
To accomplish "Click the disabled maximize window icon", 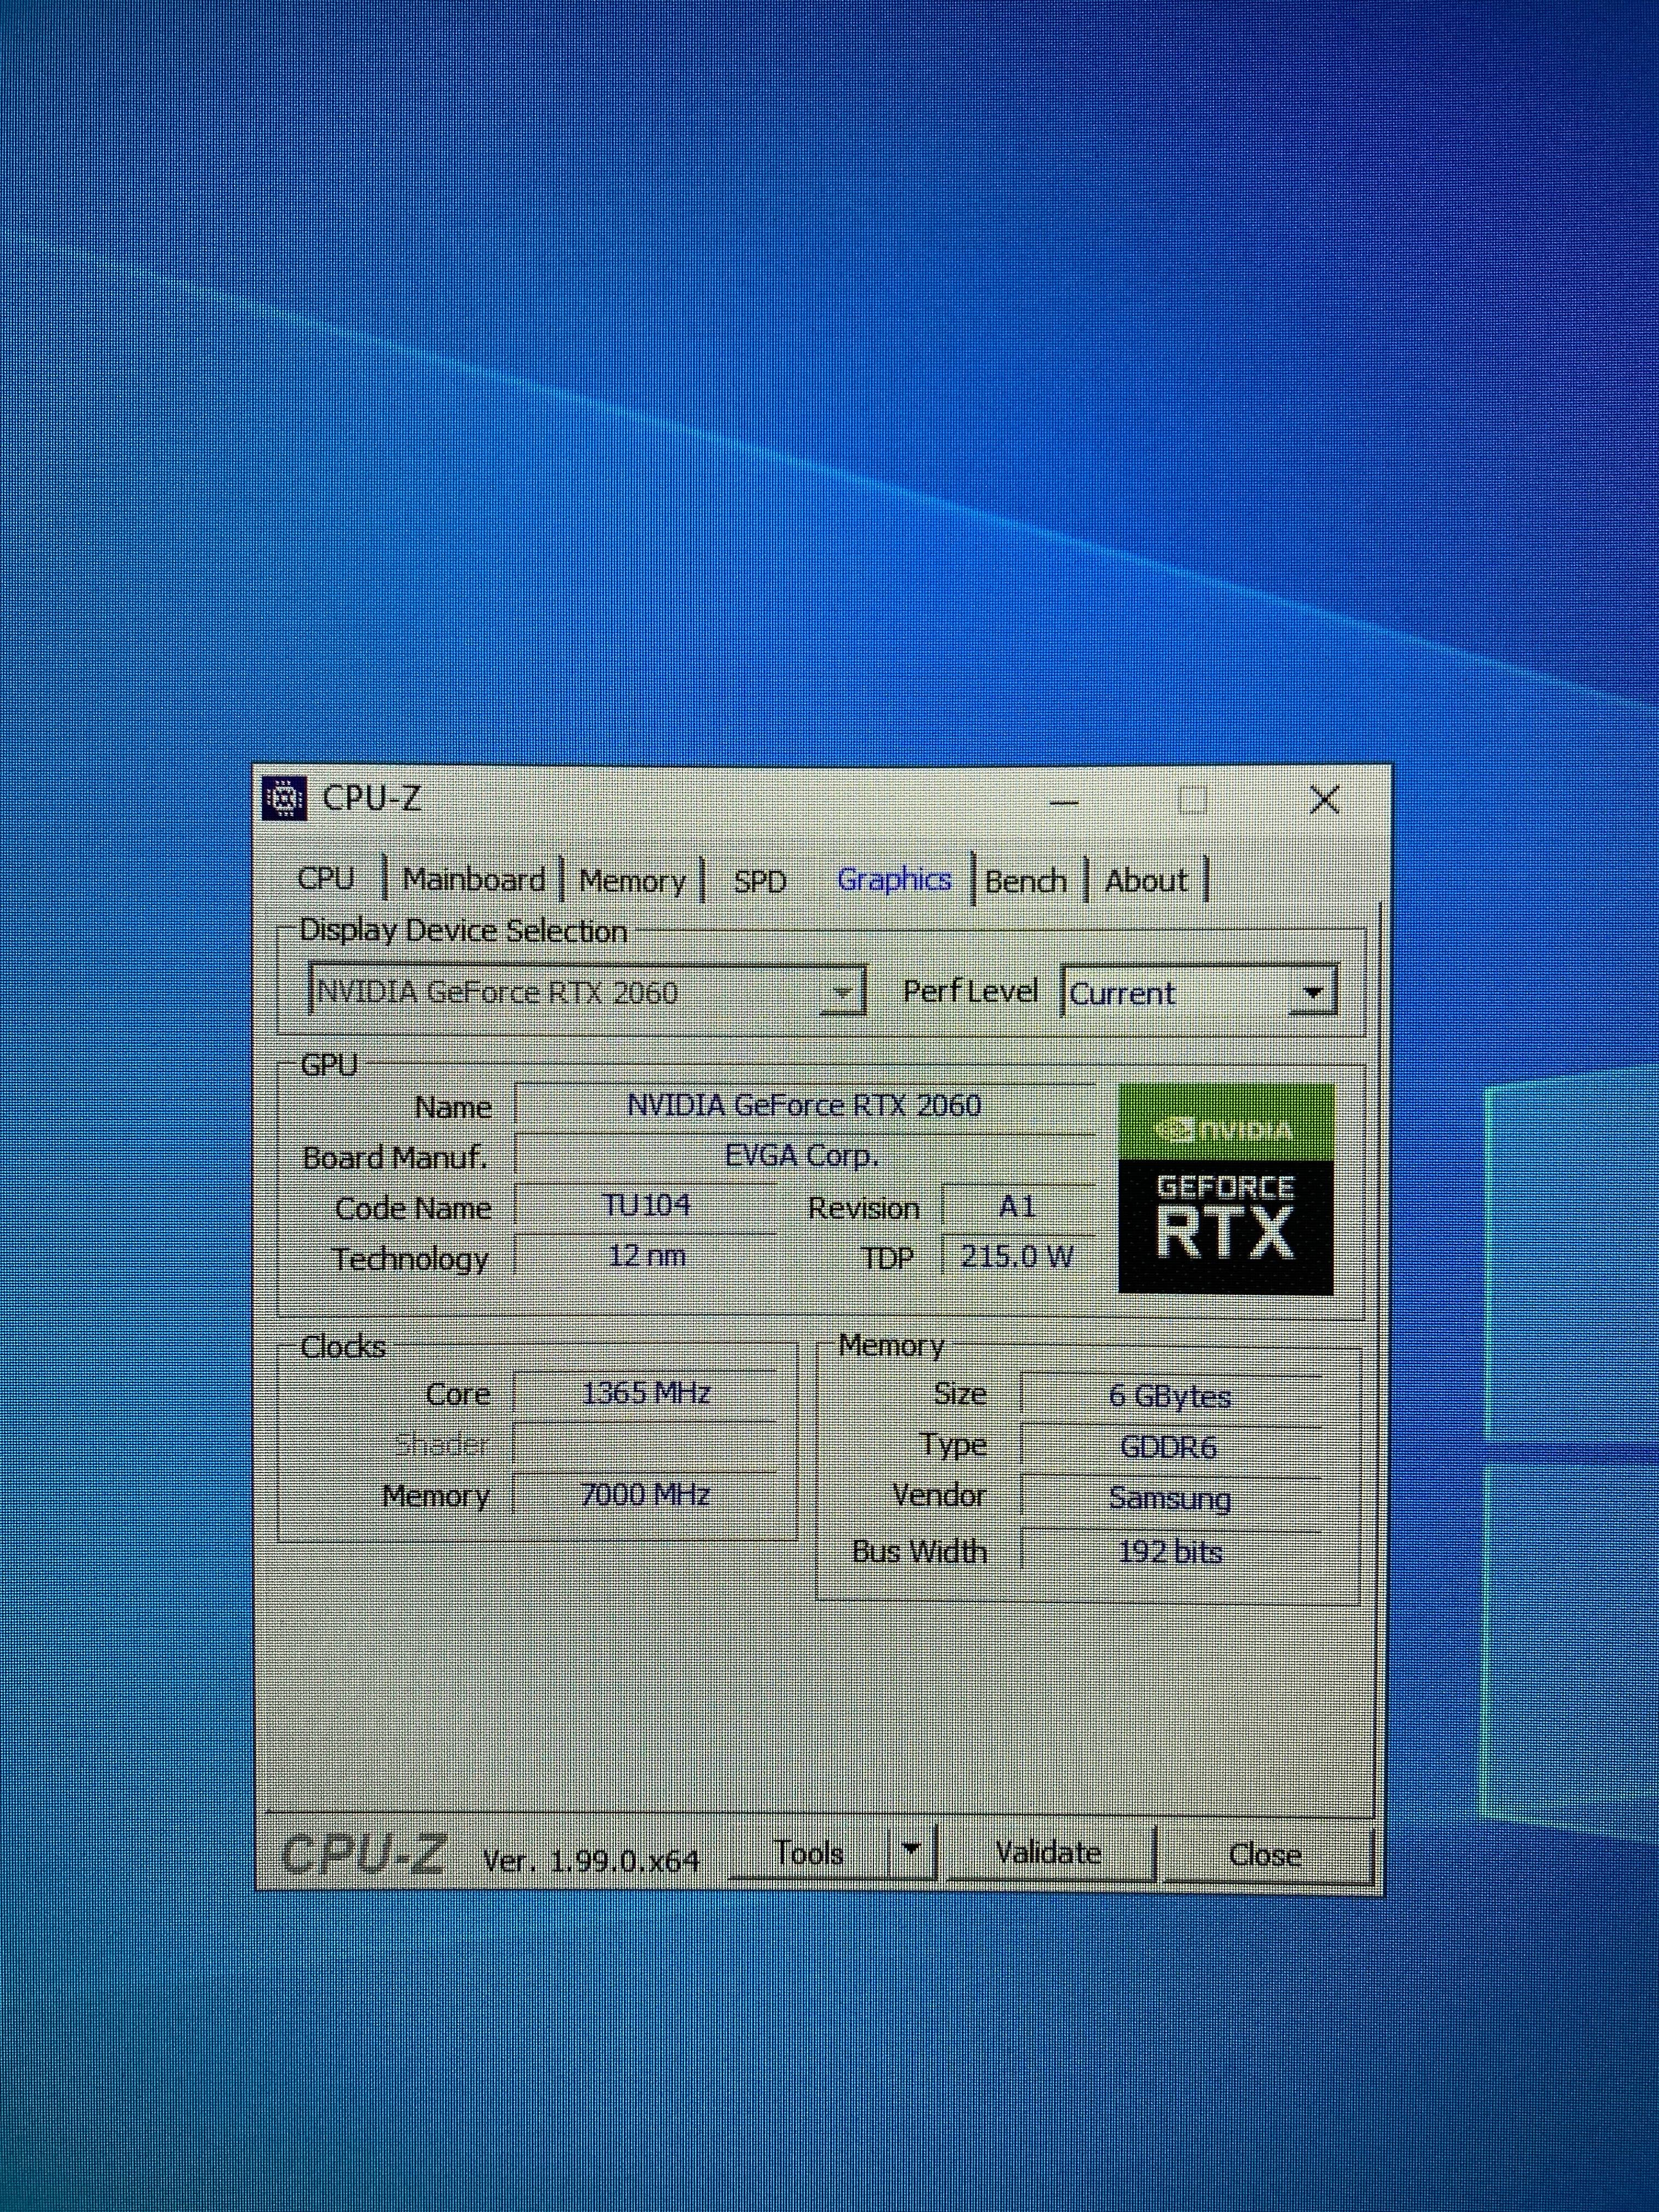I will (x=1192, y=800).
